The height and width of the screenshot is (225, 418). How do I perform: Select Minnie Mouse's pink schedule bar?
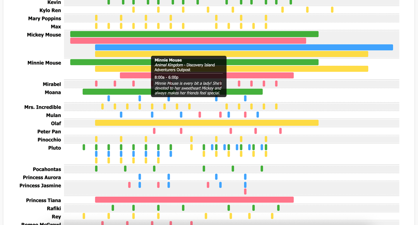pyautogui.click(x=207, y=75)
